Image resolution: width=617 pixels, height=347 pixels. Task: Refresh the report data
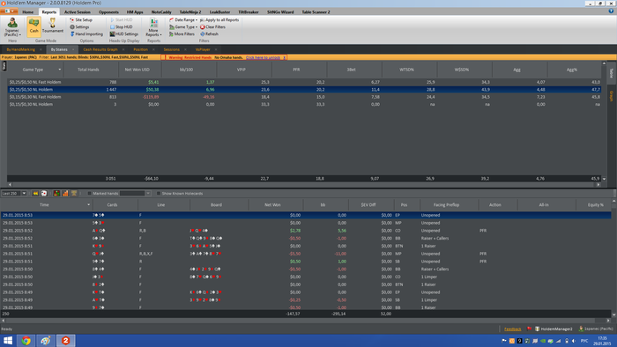pos(209,33)
